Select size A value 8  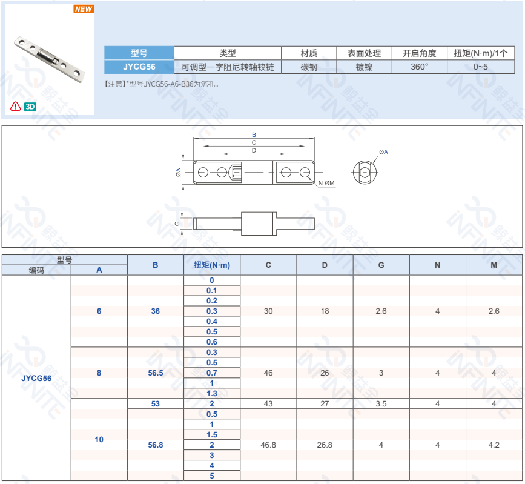click(99, 373)
